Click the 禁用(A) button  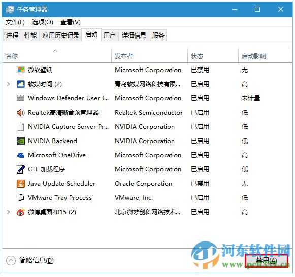pyautogui.click(x=266, y=261)
